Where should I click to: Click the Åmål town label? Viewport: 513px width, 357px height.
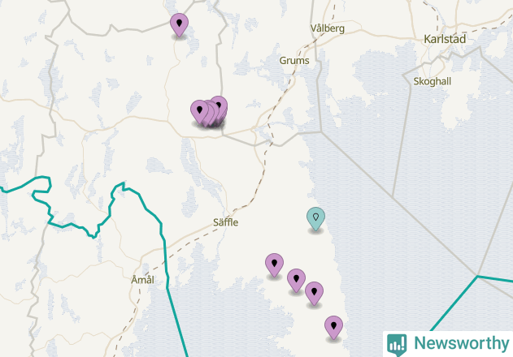[x=142, y=280]
